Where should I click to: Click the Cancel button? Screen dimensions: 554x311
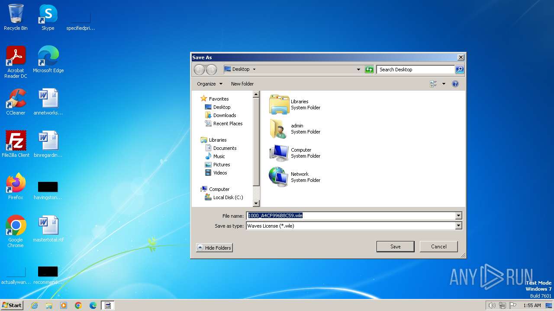438,247
